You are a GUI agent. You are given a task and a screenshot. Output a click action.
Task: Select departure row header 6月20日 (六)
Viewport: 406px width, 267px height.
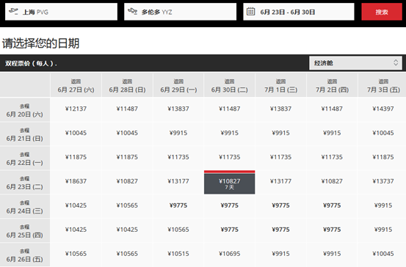tap(25, 110)
